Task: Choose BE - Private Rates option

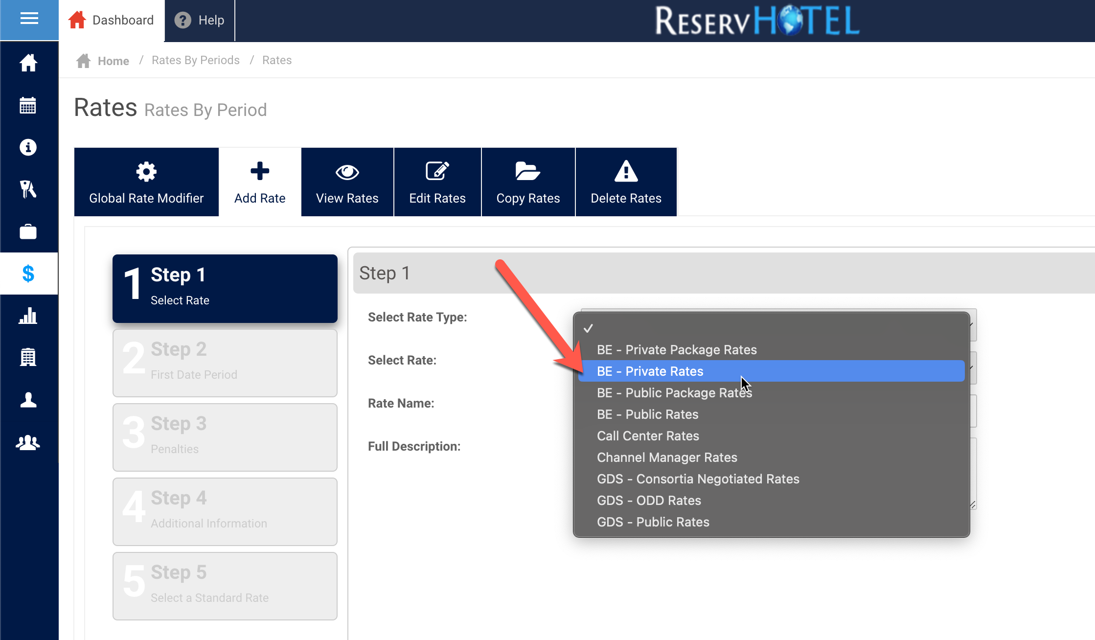Action: 650,371
